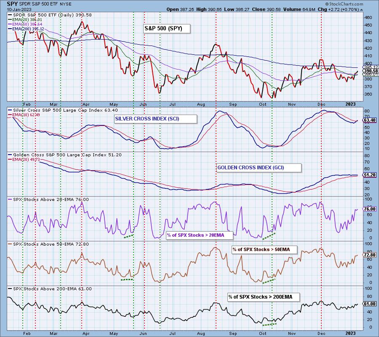
Task: Click the EMA(200) 395.12 legend entry
Action: pos(26,29)
